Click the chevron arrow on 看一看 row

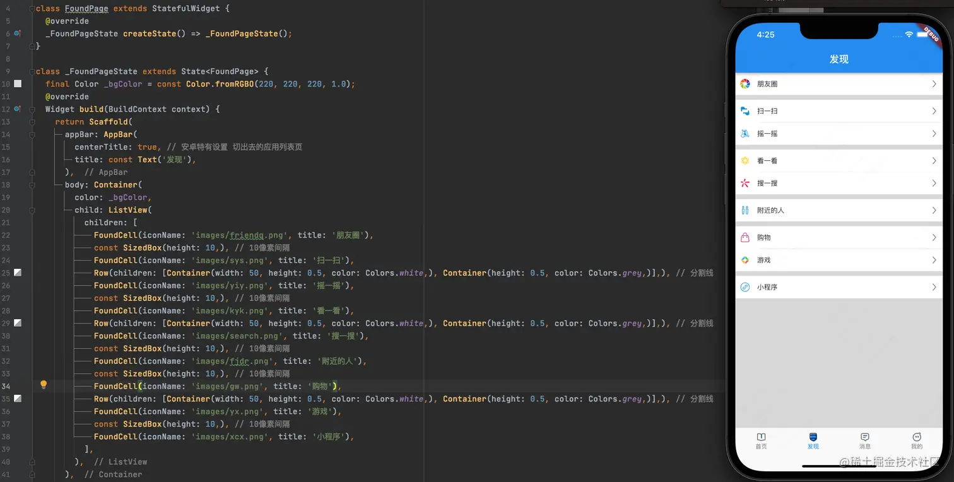(934, 161)
